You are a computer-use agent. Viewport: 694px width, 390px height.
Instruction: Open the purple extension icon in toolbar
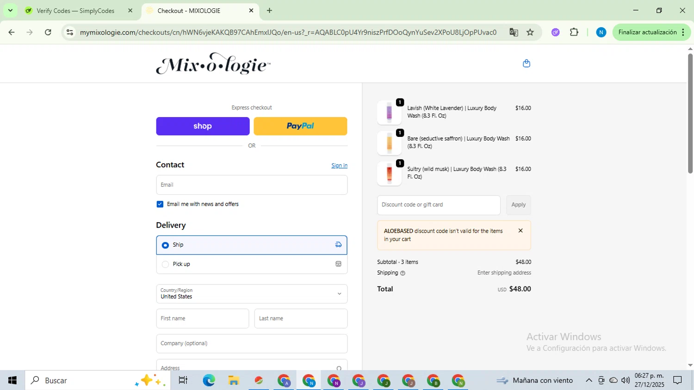pyautogui.click(x=556, y=32)
